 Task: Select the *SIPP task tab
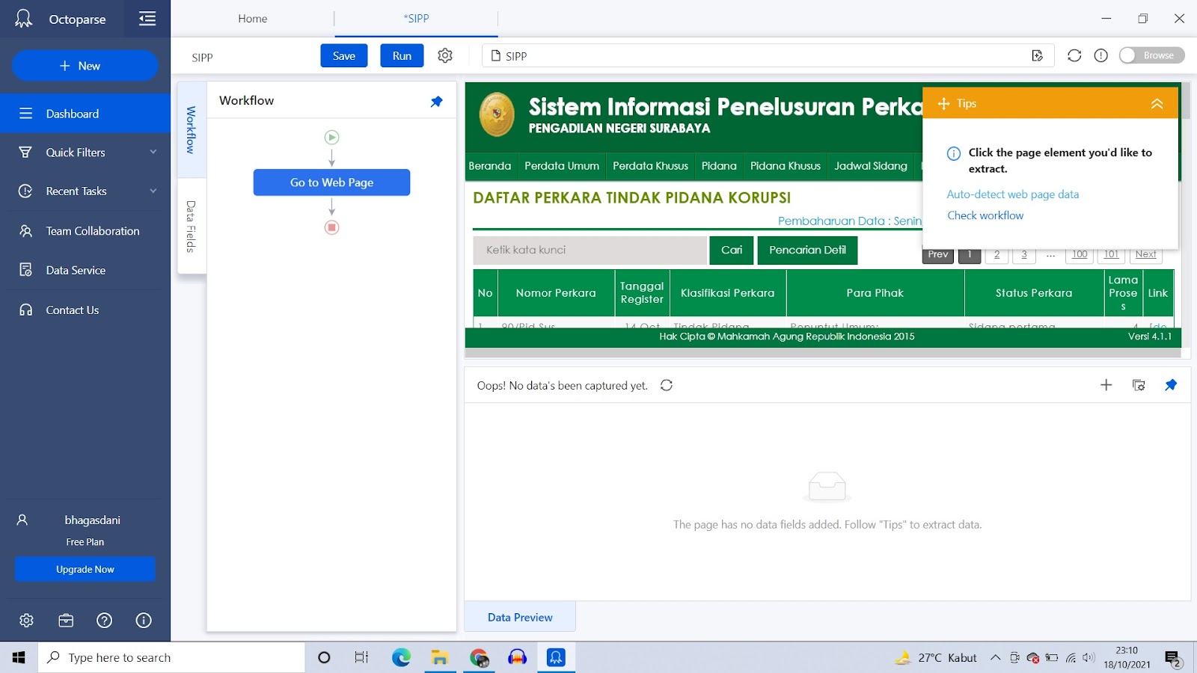417,19
